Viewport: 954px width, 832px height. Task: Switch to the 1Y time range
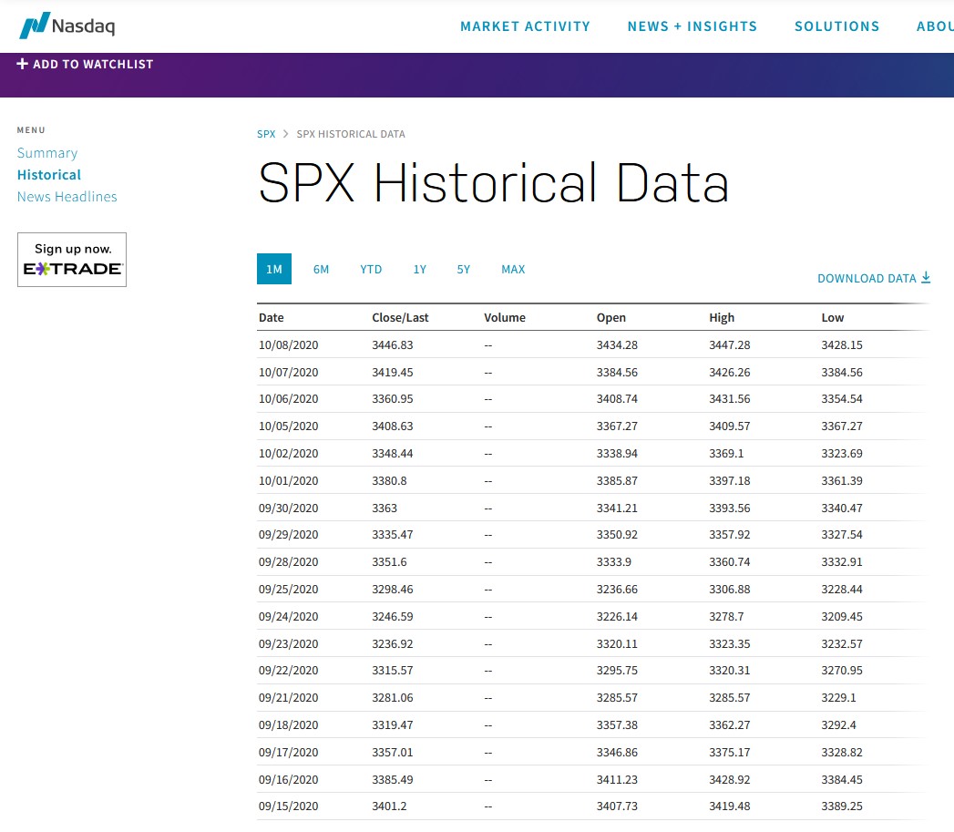click(419, 269)
